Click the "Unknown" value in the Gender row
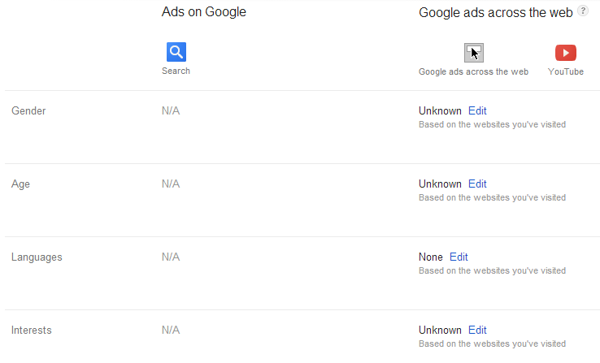Viewport: 600px width, 363px height. coord(440,111)
